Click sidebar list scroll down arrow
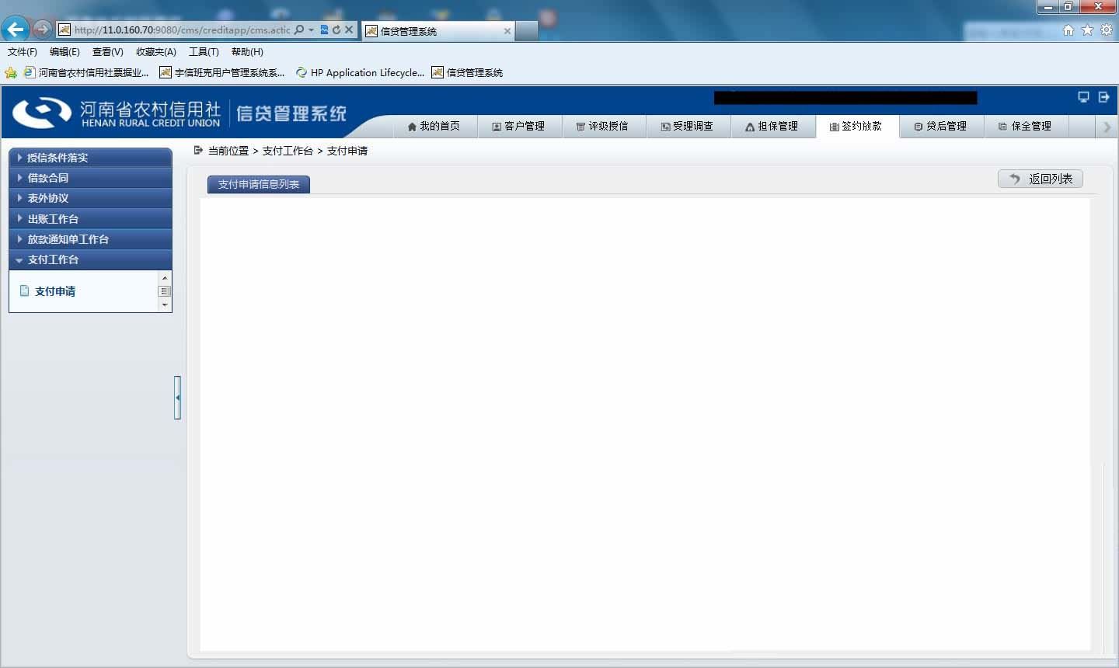 pyautogui.click(x=164, y=305)
